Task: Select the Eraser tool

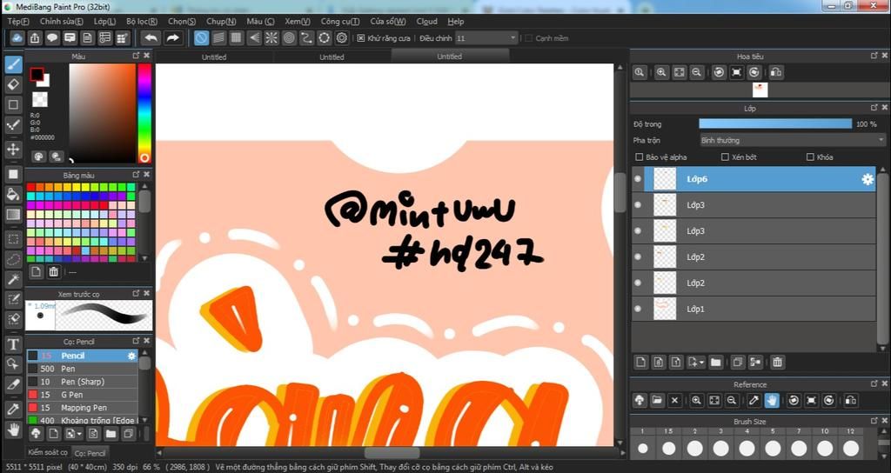Action: (14, 84)
